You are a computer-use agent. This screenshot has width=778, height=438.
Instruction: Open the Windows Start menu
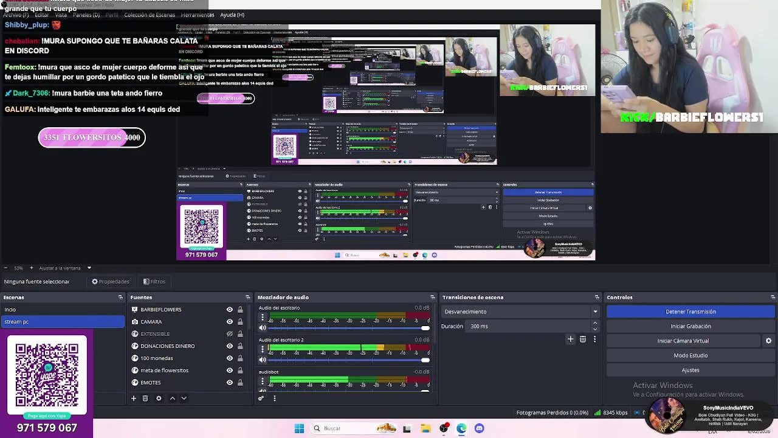pyautogui.click(x=299, y=428)
